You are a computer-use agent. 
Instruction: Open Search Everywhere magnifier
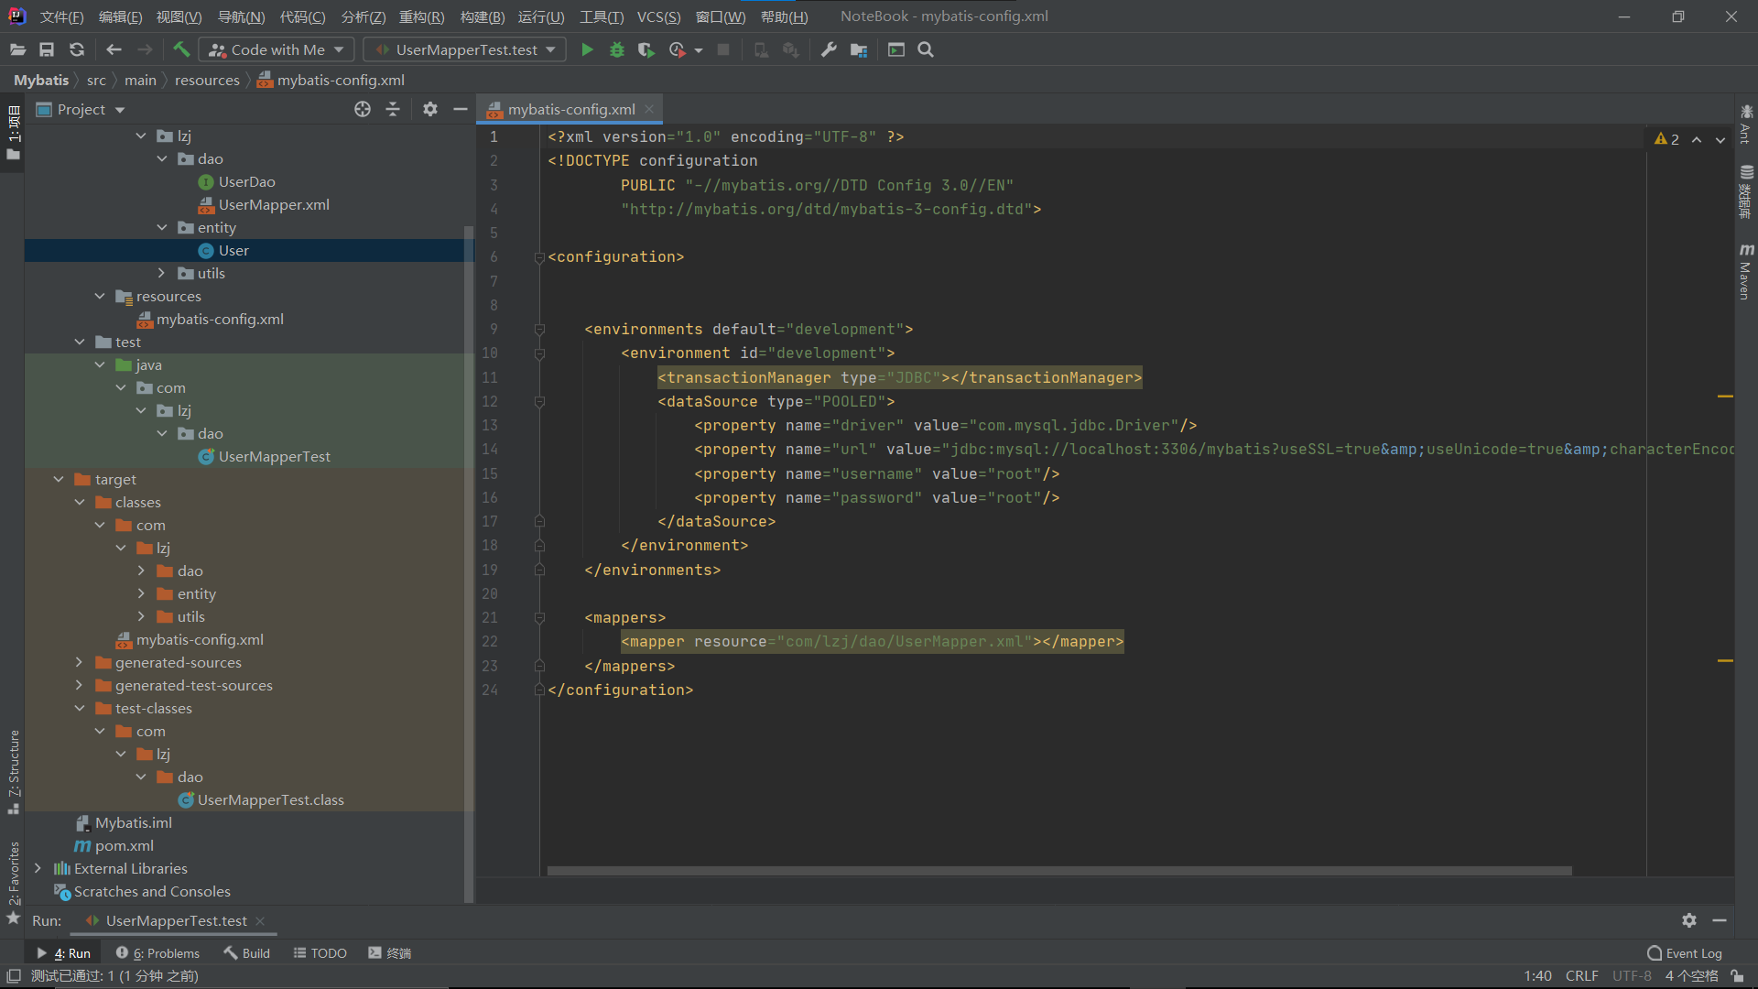(925, 49)
